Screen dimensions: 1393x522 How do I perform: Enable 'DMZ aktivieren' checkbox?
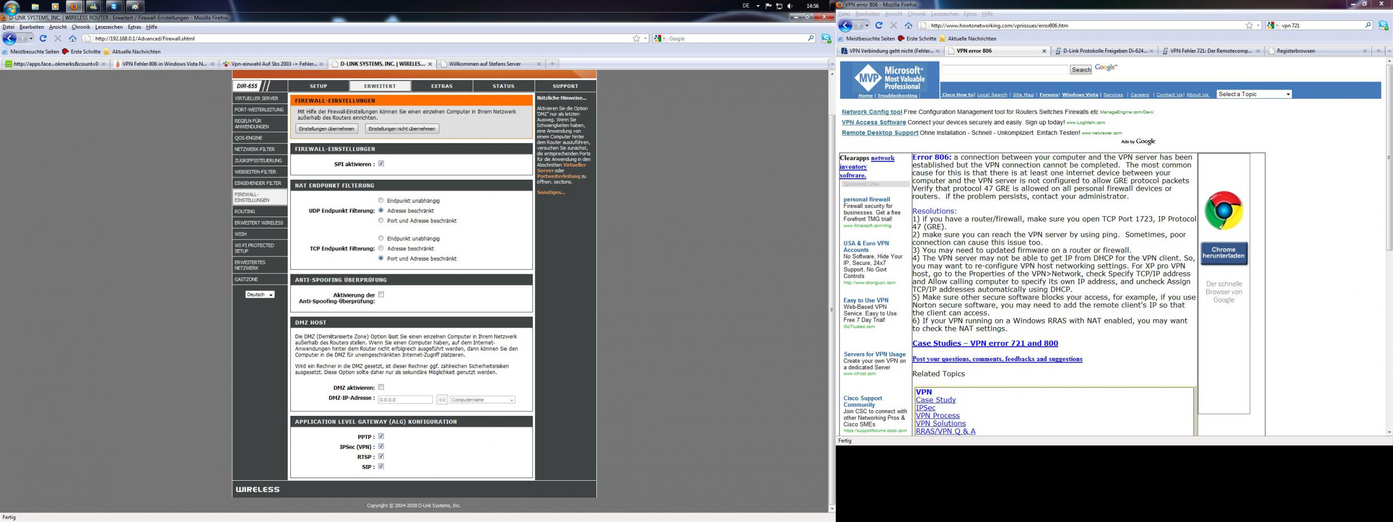click(381, 387)
